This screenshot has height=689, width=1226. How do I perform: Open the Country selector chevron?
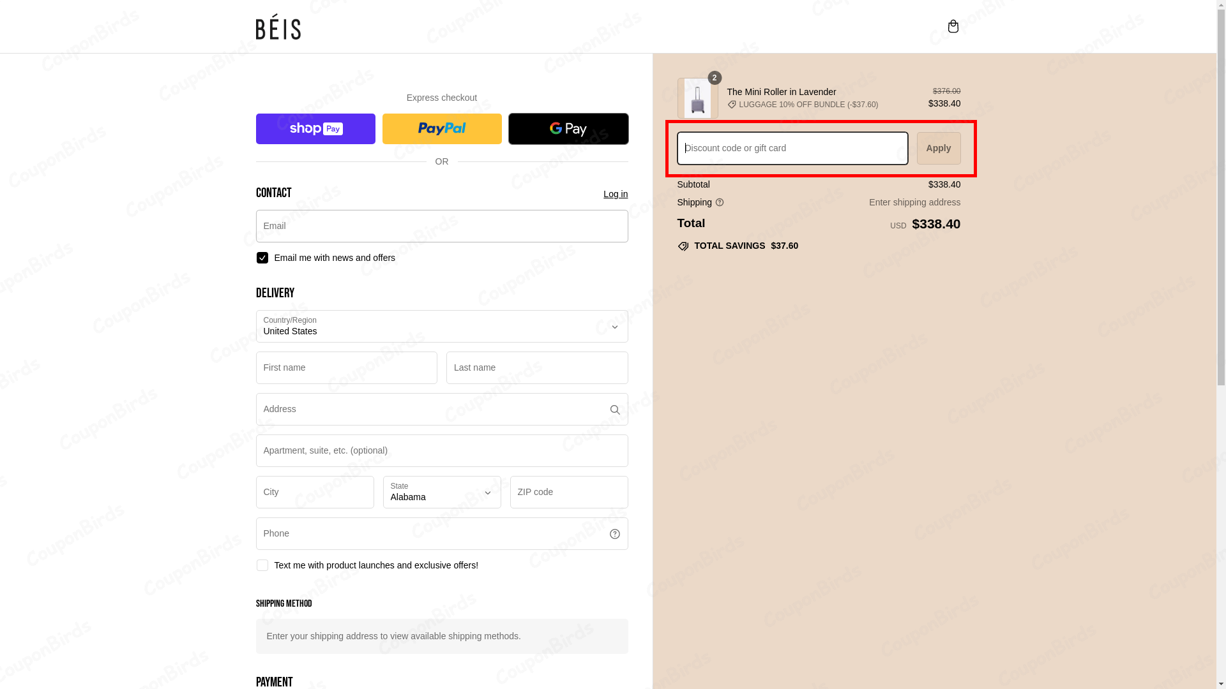(614, 327)
